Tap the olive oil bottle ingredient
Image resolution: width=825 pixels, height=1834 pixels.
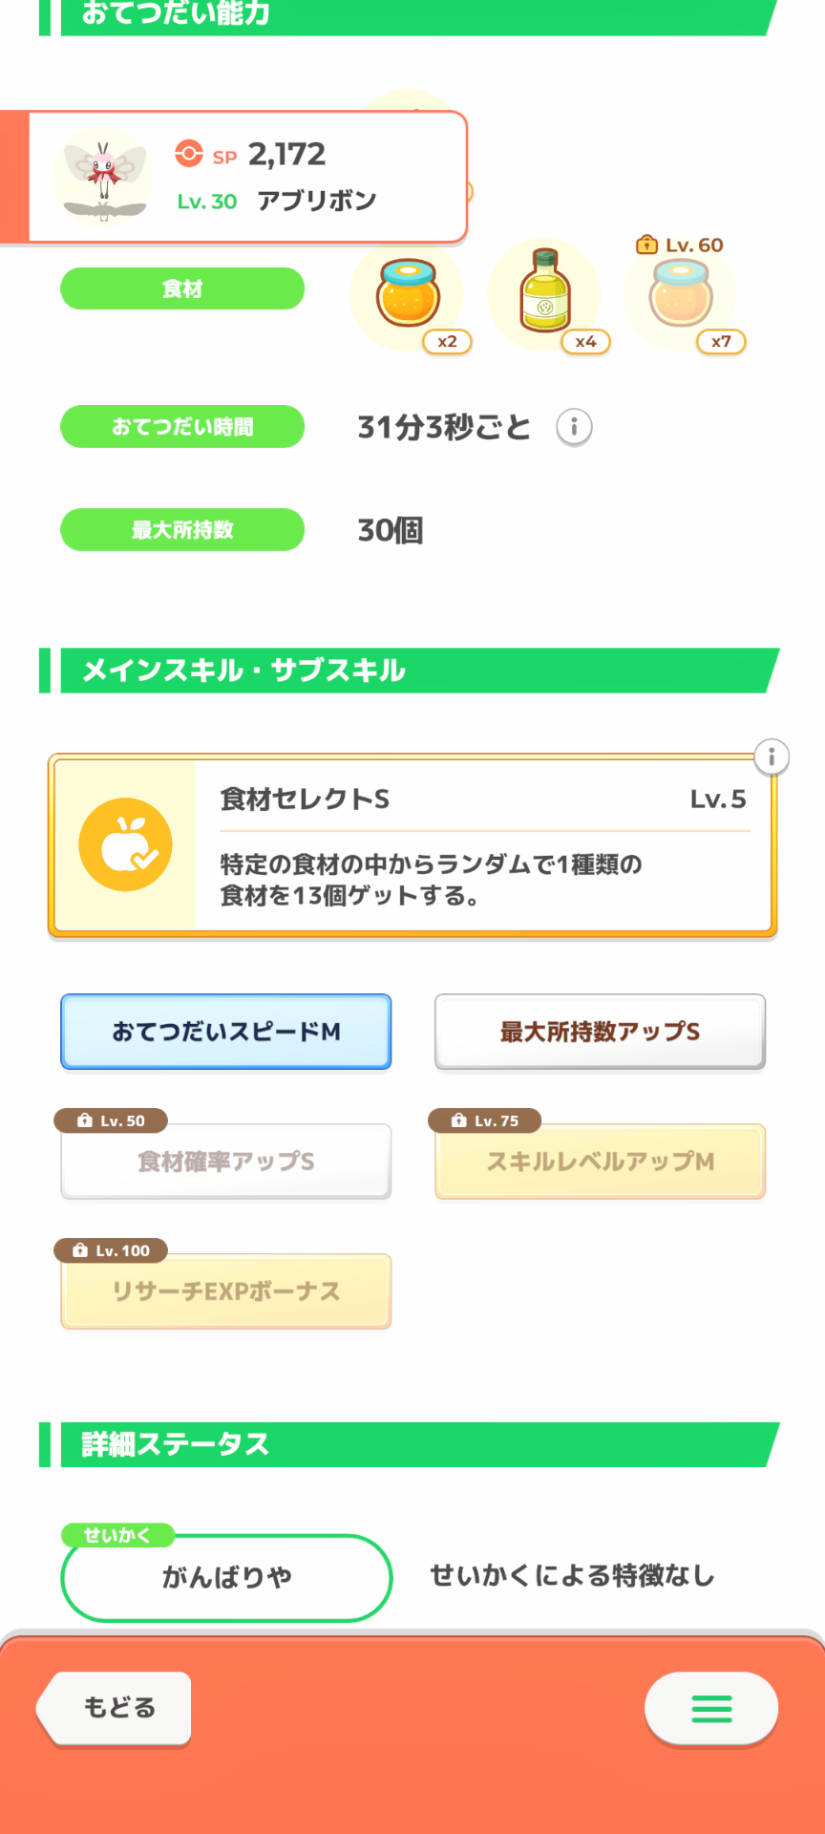coord(544,291)
